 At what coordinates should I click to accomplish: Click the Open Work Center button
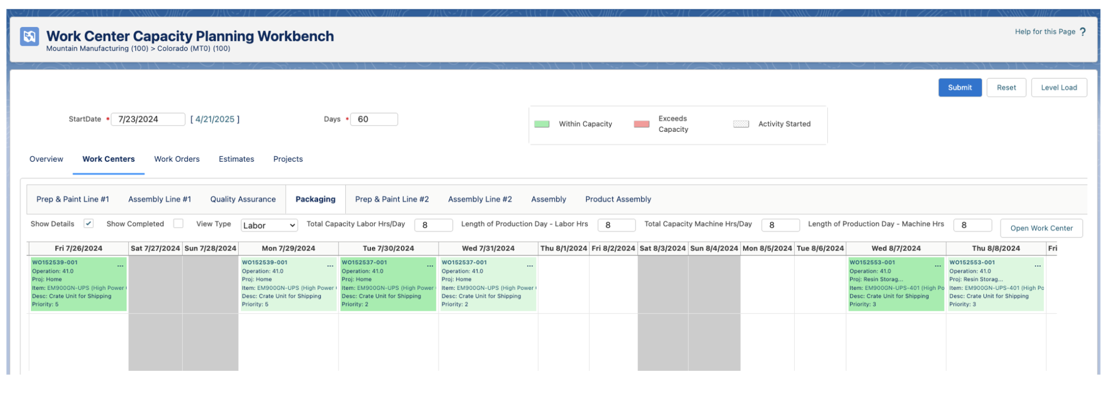1041,228
